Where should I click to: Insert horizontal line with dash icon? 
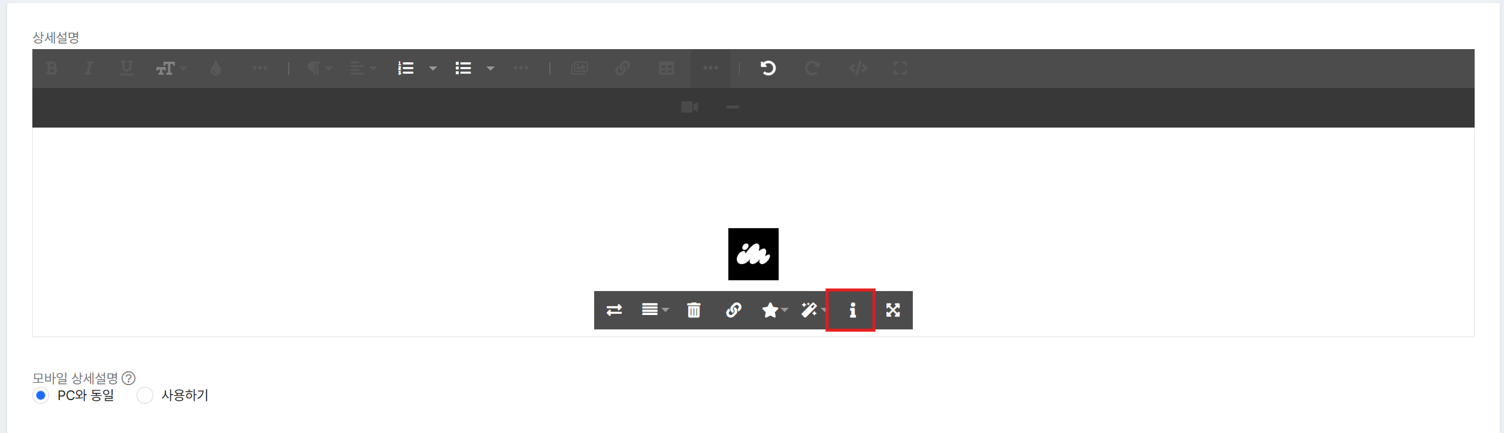click(x=732, y=107)
